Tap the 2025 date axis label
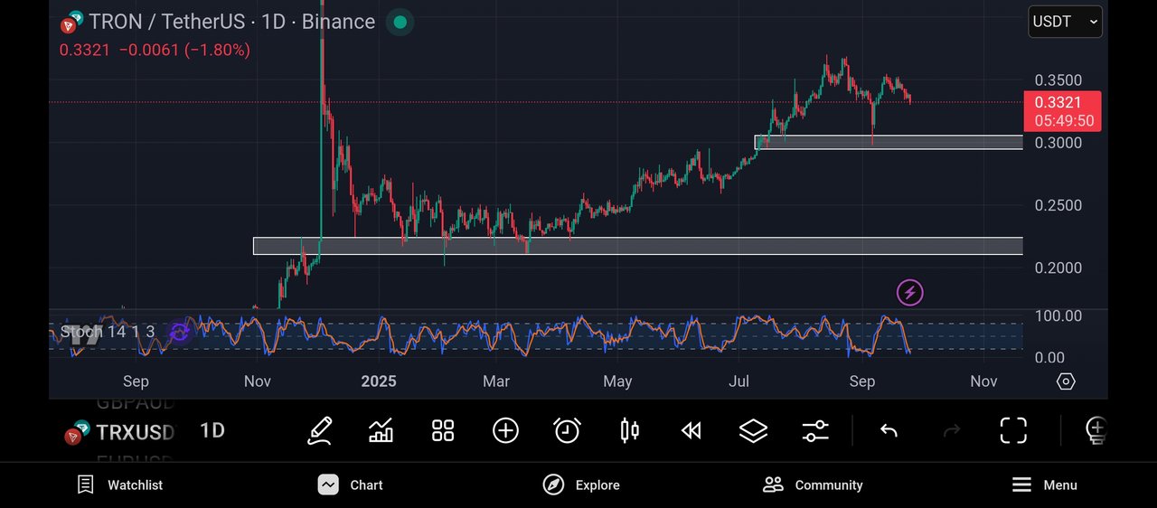The width and height of the screenshot is (1157, 508). click(379, 381)
